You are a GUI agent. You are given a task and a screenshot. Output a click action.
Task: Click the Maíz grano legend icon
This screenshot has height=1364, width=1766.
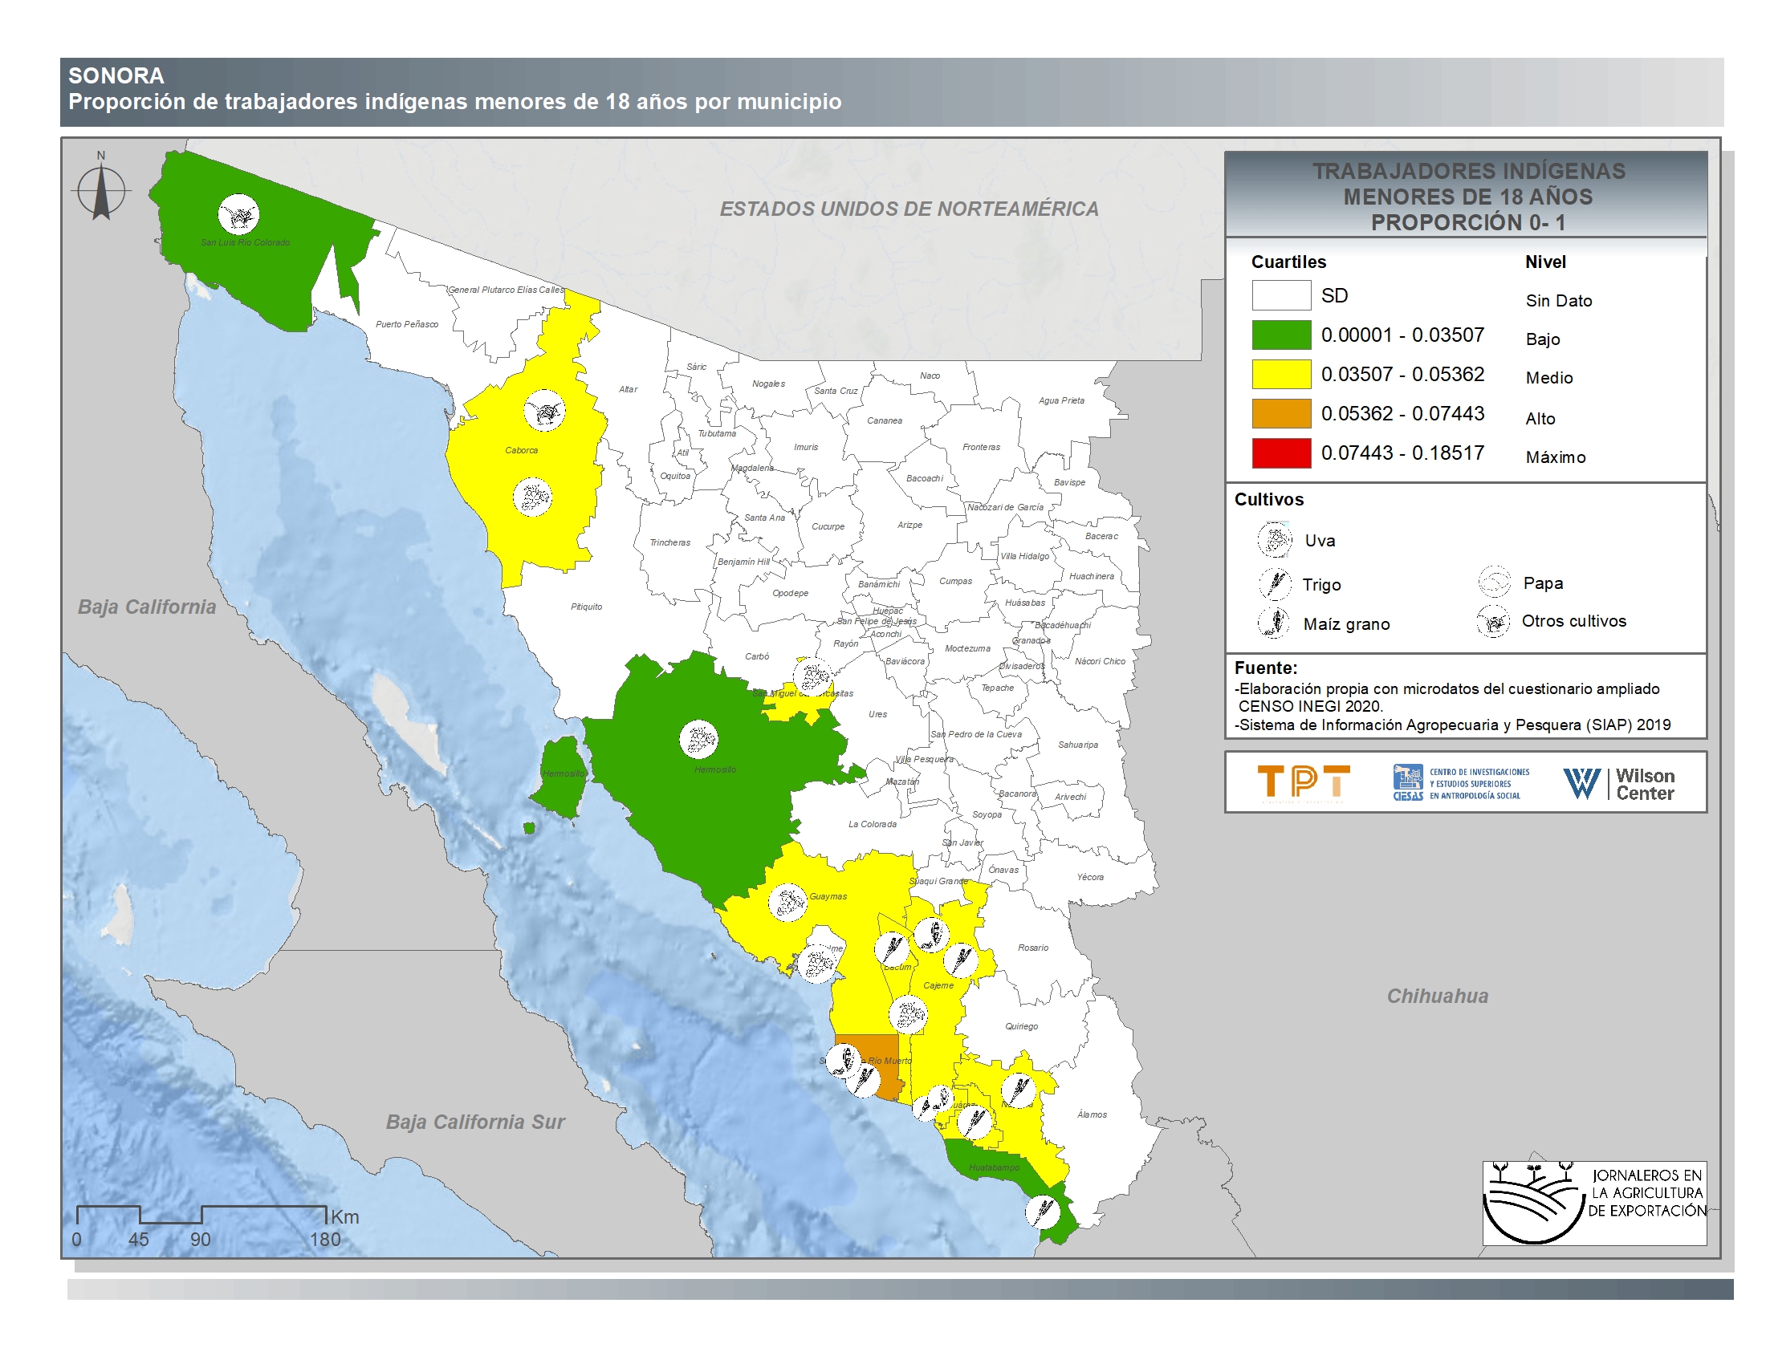pyautogui.click(x=1275, y=622)
